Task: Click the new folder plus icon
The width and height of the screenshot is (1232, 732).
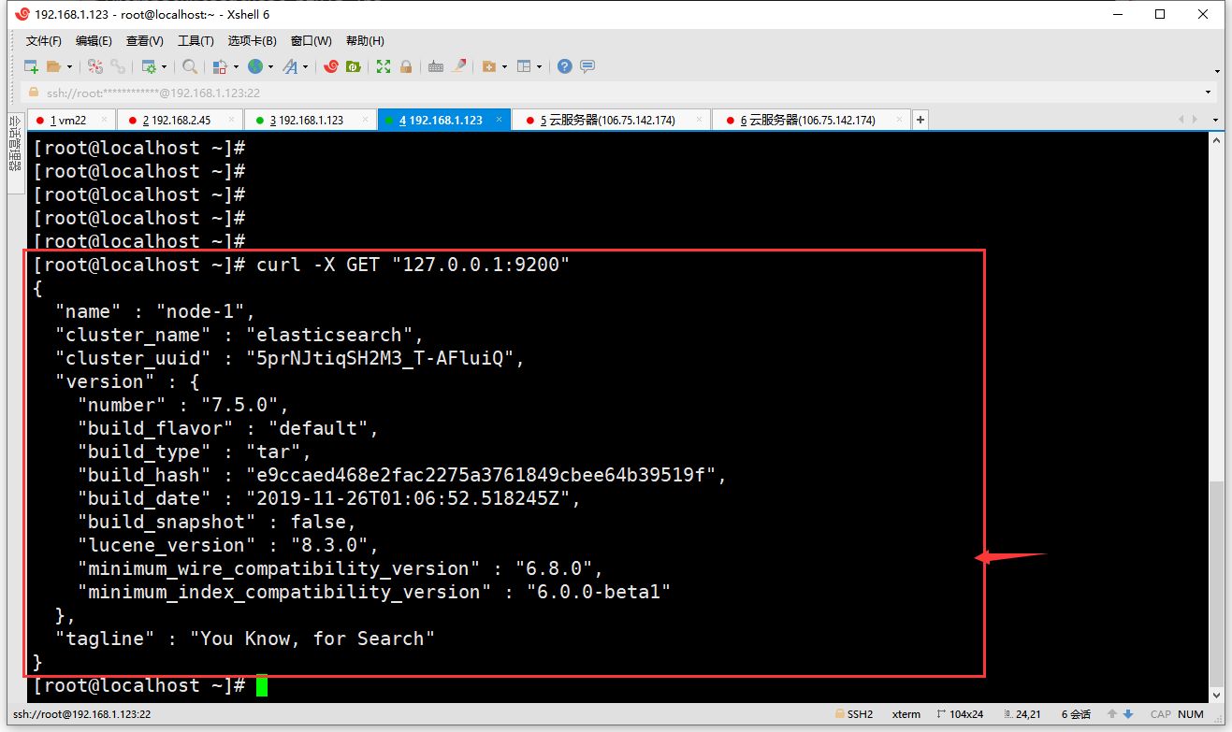Action: click(488, 66)
